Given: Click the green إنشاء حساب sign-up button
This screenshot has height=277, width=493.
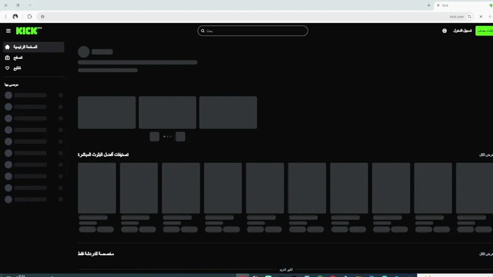Looking at the screenshot, I should [x=485, y=31].
